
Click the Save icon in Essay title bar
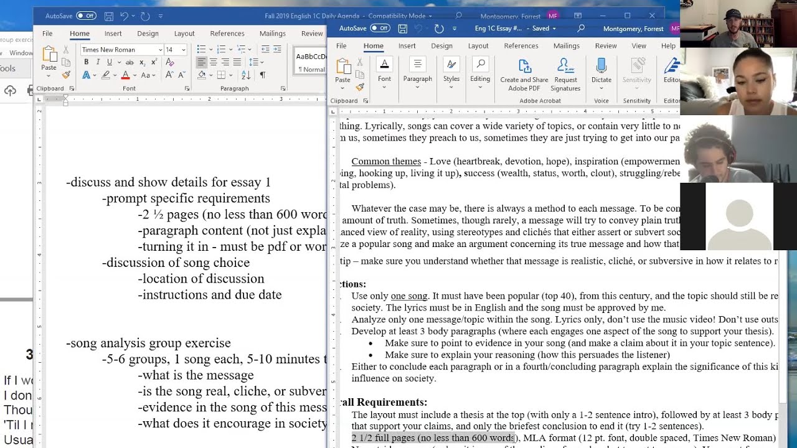point(402,29)
